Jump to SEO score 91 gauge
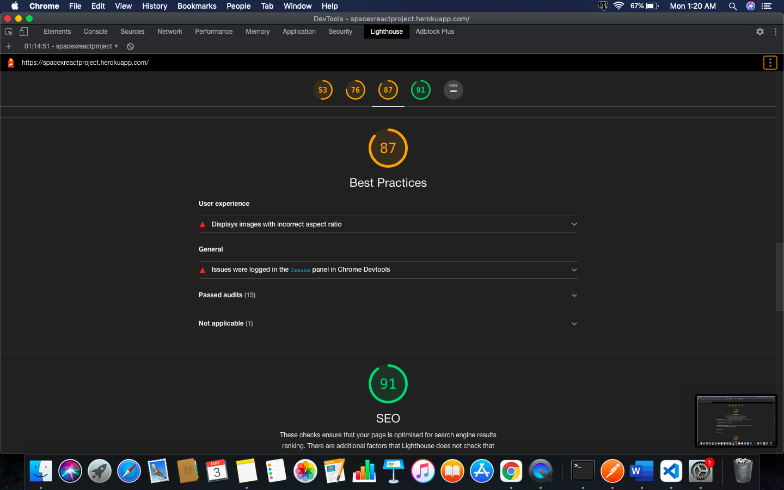Screen dimensions: 784x490 [421, 90]
